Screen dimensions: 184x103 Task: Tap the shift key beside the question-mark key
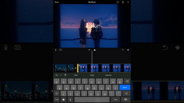click(126, 94)
